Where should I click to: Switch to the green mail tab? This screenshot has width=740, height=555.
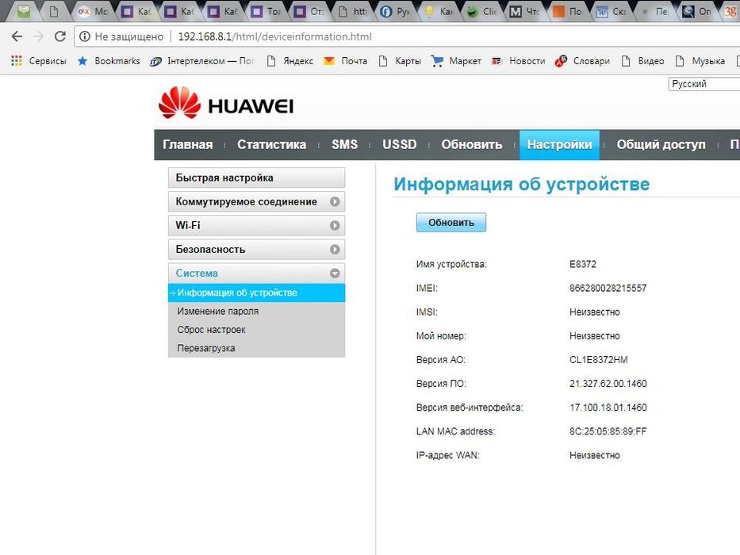click(24, 11)
